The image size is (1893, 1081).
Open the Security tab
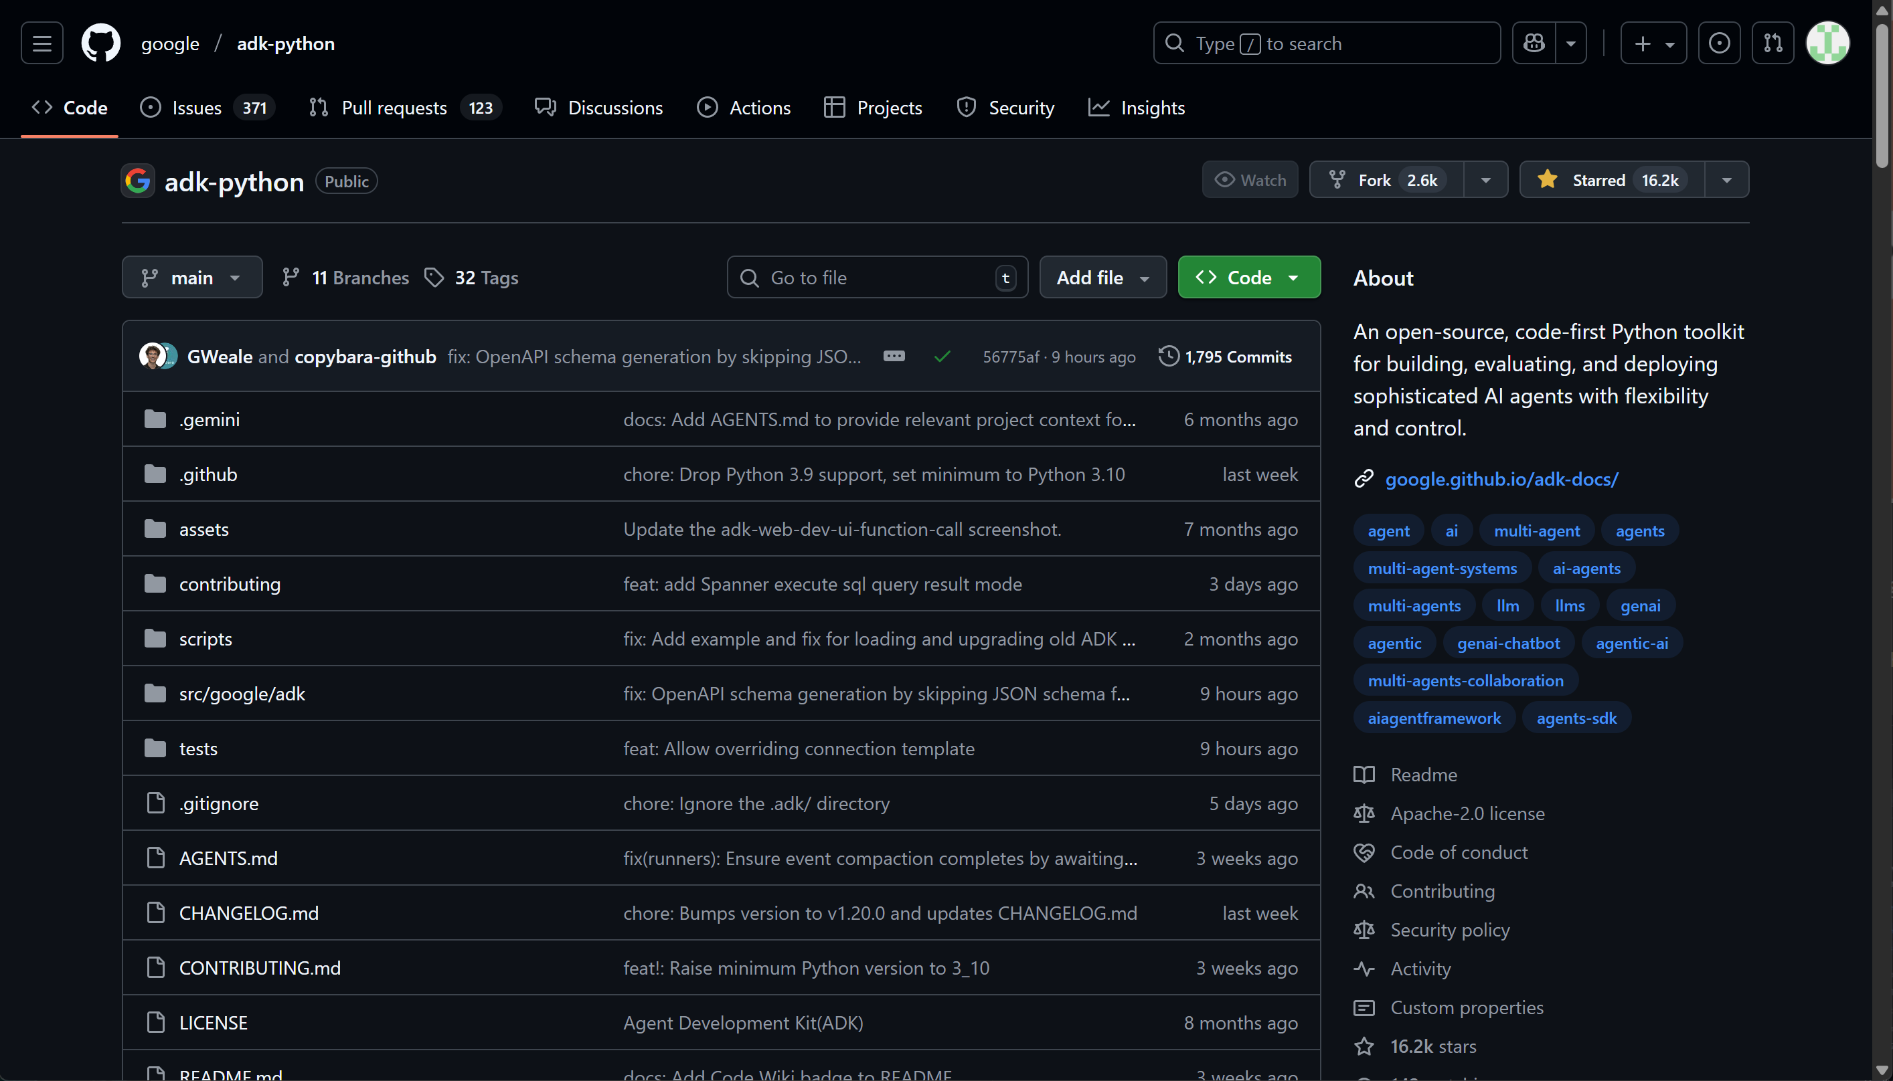coord(1005,108)
